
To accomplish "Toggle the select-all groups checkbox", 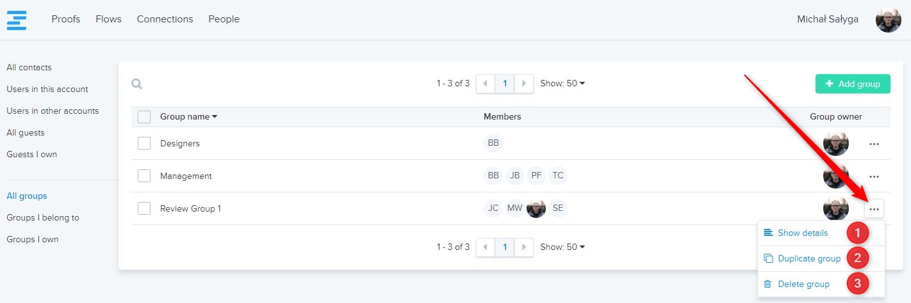I will [144, 117].
